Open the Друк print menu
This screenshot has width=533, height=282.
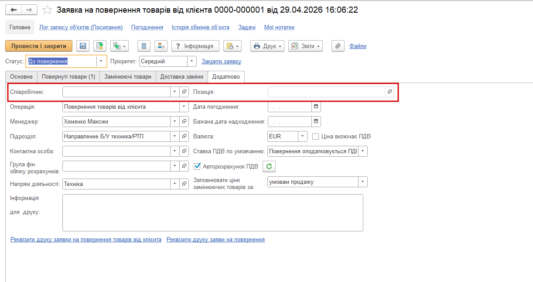pos(267,46)
